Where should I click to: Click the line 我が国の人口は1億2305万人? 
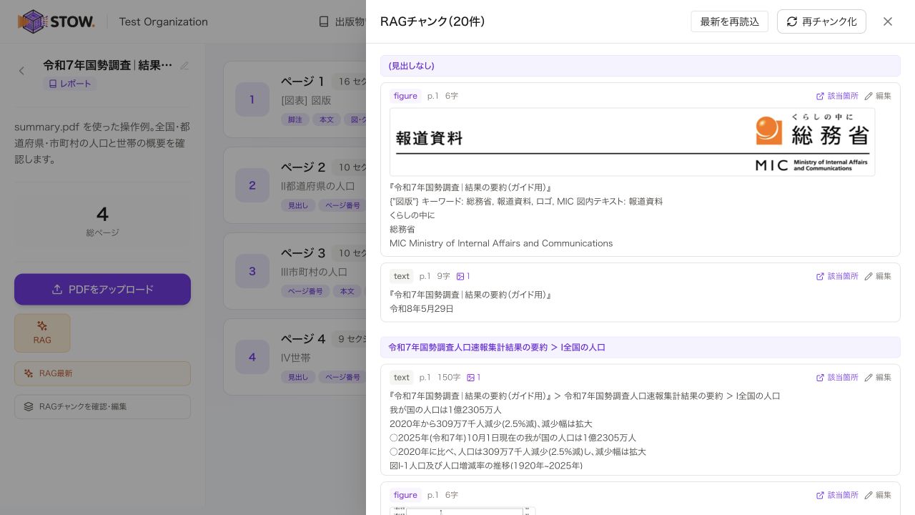coord(445,410)
